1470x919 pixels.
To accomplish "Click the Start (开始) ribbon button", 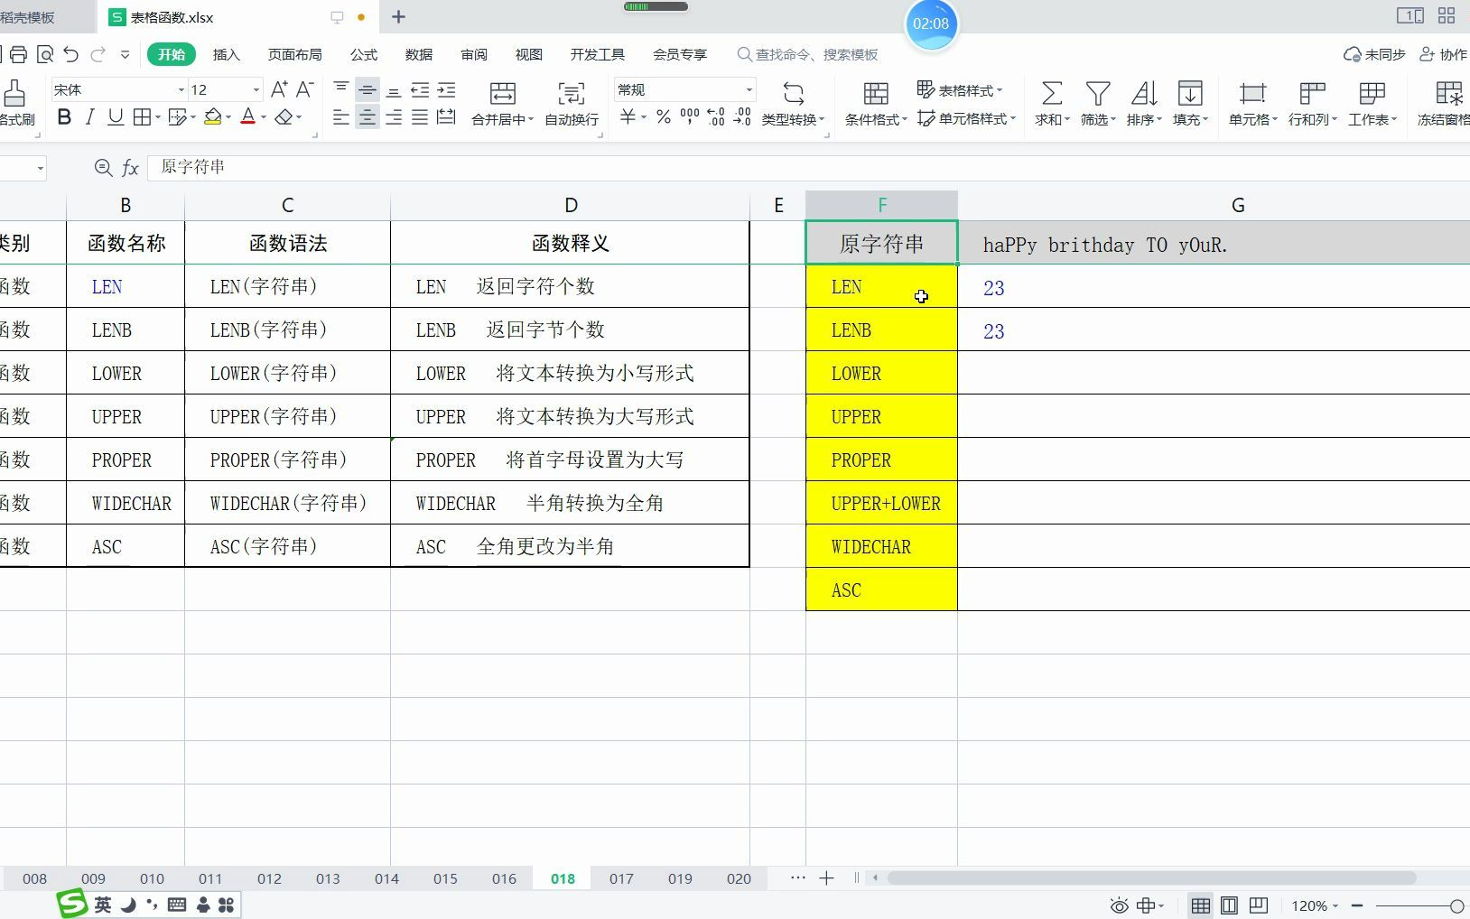I will (172, 54).
